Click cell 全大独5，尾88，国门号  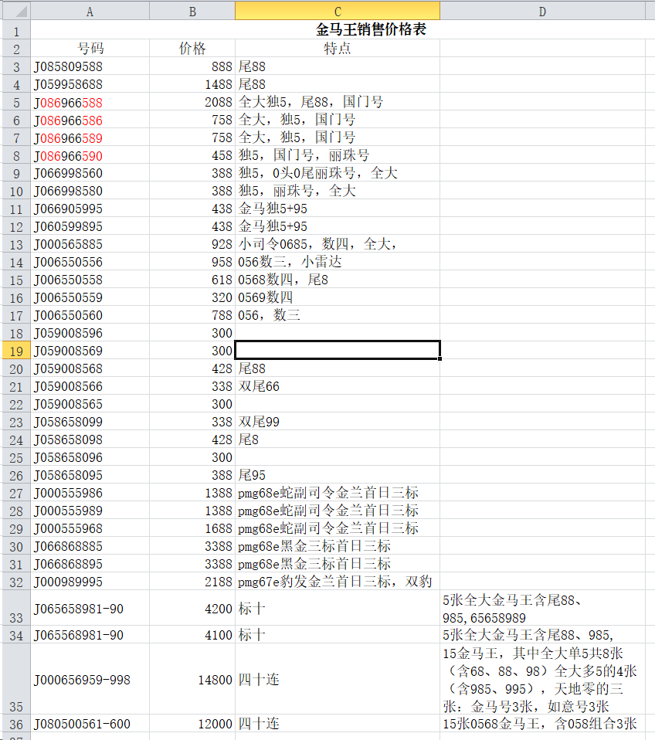[x=338, y=103]
